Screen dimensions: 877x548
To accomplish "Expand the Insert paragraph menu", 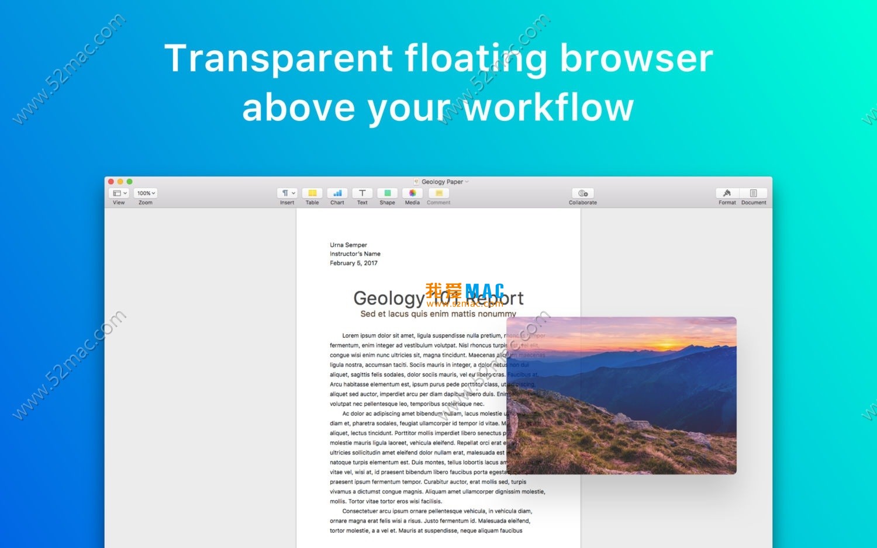I will coord(287,193).
